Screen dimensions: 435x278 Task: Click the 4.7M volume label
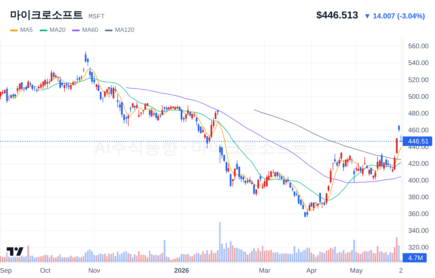pos(415,258)
